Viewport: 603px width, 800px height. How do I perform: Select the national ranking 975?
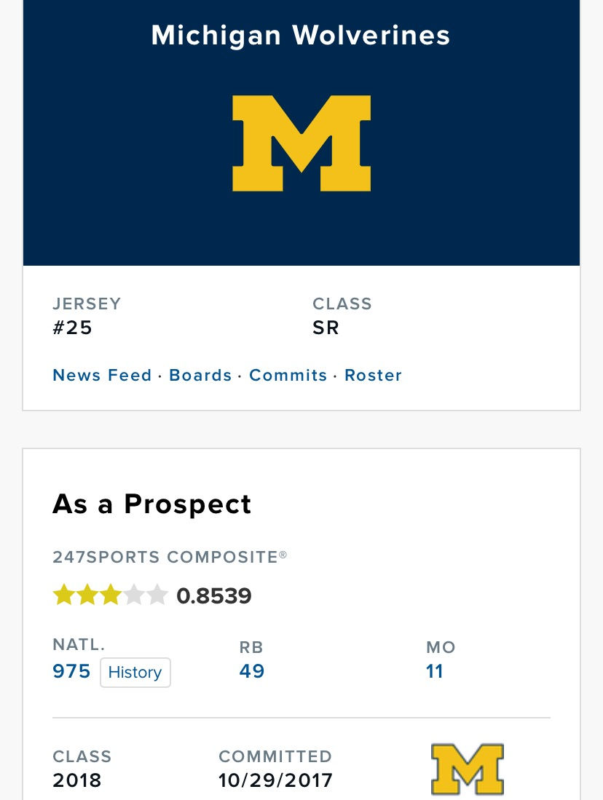pyautogui.click(x=71, y=671)
